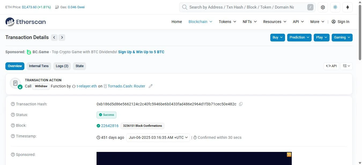Switch to the State tab
The width and height of the screenshot is (362, 165).
[x=79, y=66]
